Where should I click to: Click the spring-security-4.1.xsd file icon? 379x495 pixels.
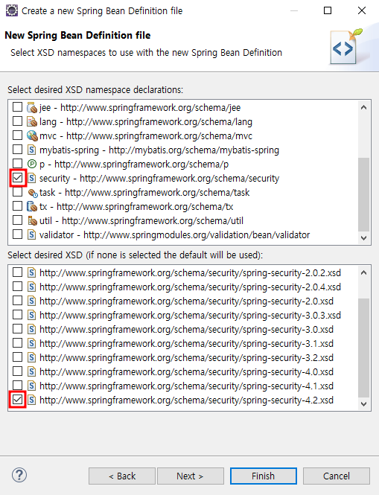click(31, 386)
